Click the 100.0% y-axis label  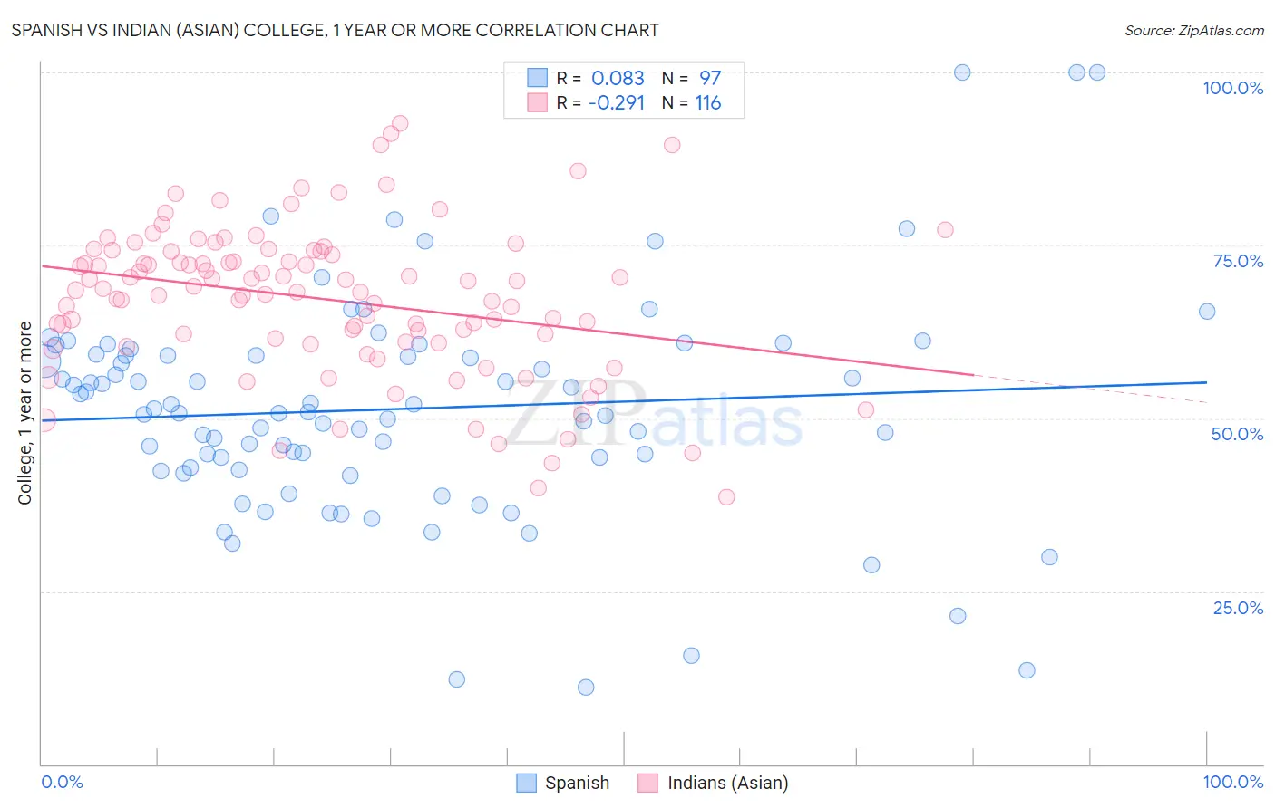click(x=1232, y=88)
